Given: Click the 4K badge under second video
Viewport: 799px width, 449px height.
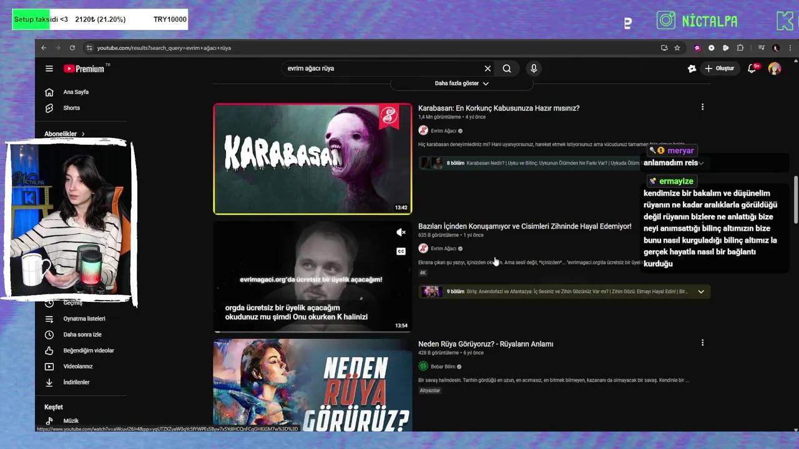Looking at the screenshot, I should pos(423,273).
